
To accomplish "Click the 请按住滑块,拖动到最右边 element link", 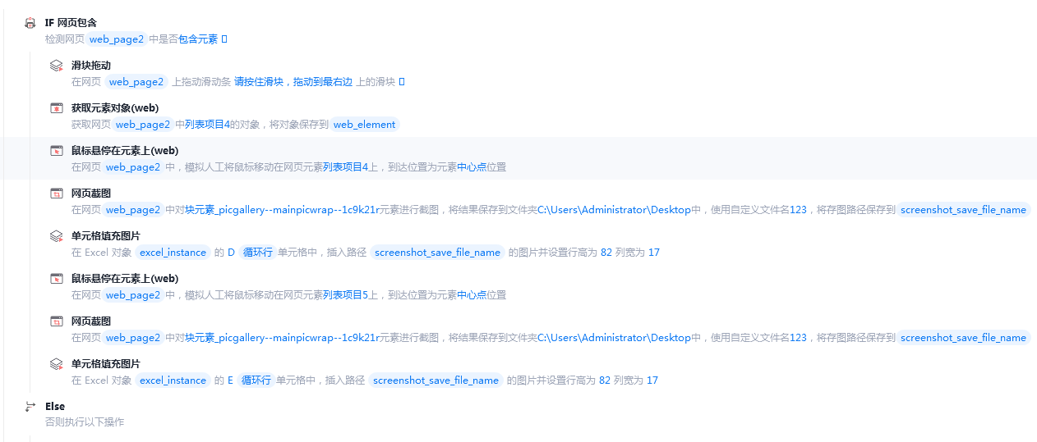I will [293, 81].
